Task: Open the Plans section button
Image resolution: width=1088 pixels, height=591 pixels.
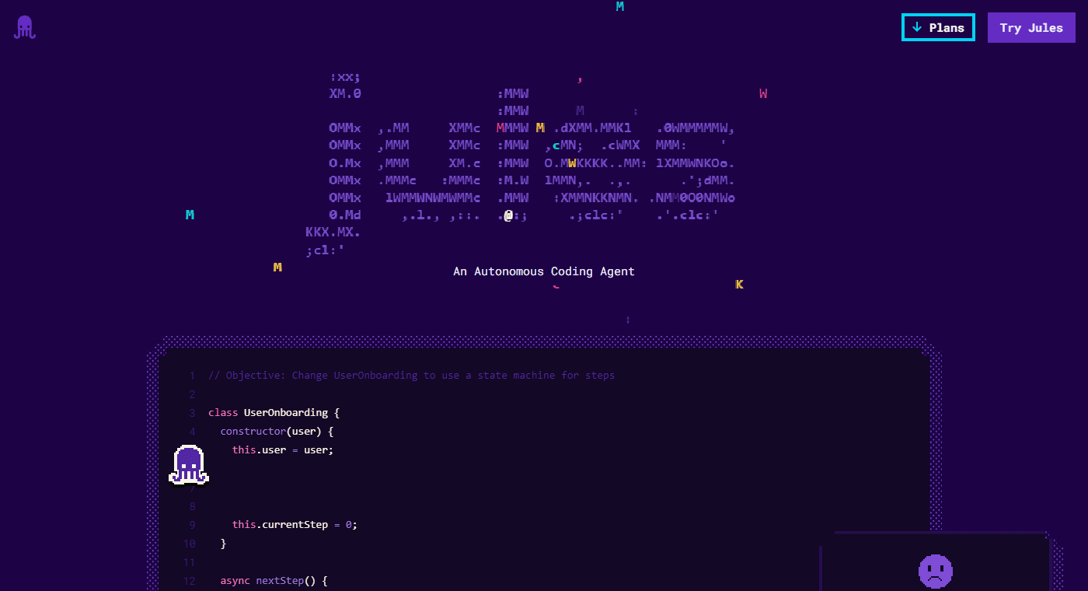Action: coord(938,27)
